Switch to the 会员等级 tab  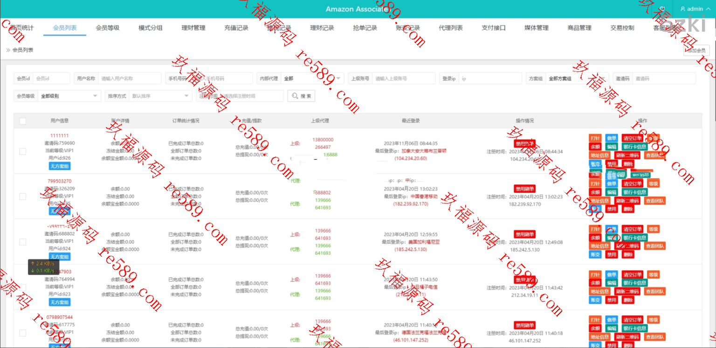pos(108,28)
